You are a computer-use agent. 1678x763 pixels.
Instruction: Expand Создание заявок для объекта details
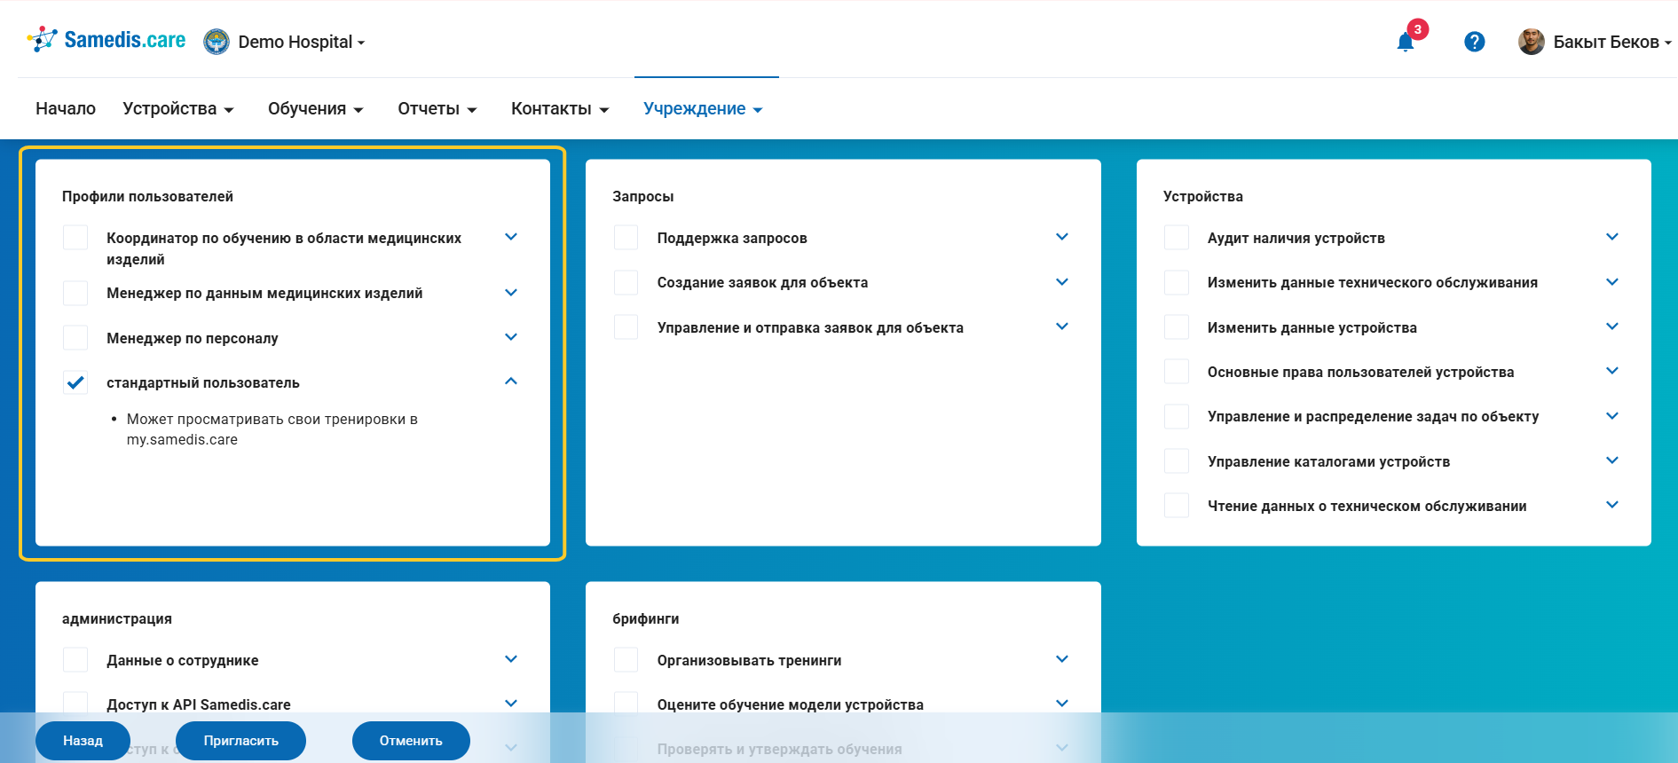click(1061, 282)
